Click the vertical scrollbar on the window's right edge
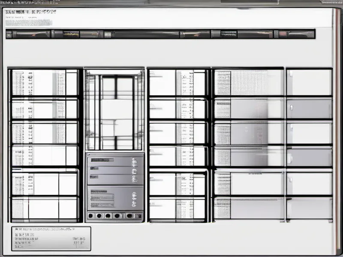343x257 pixels. click(x=337, y=128)
